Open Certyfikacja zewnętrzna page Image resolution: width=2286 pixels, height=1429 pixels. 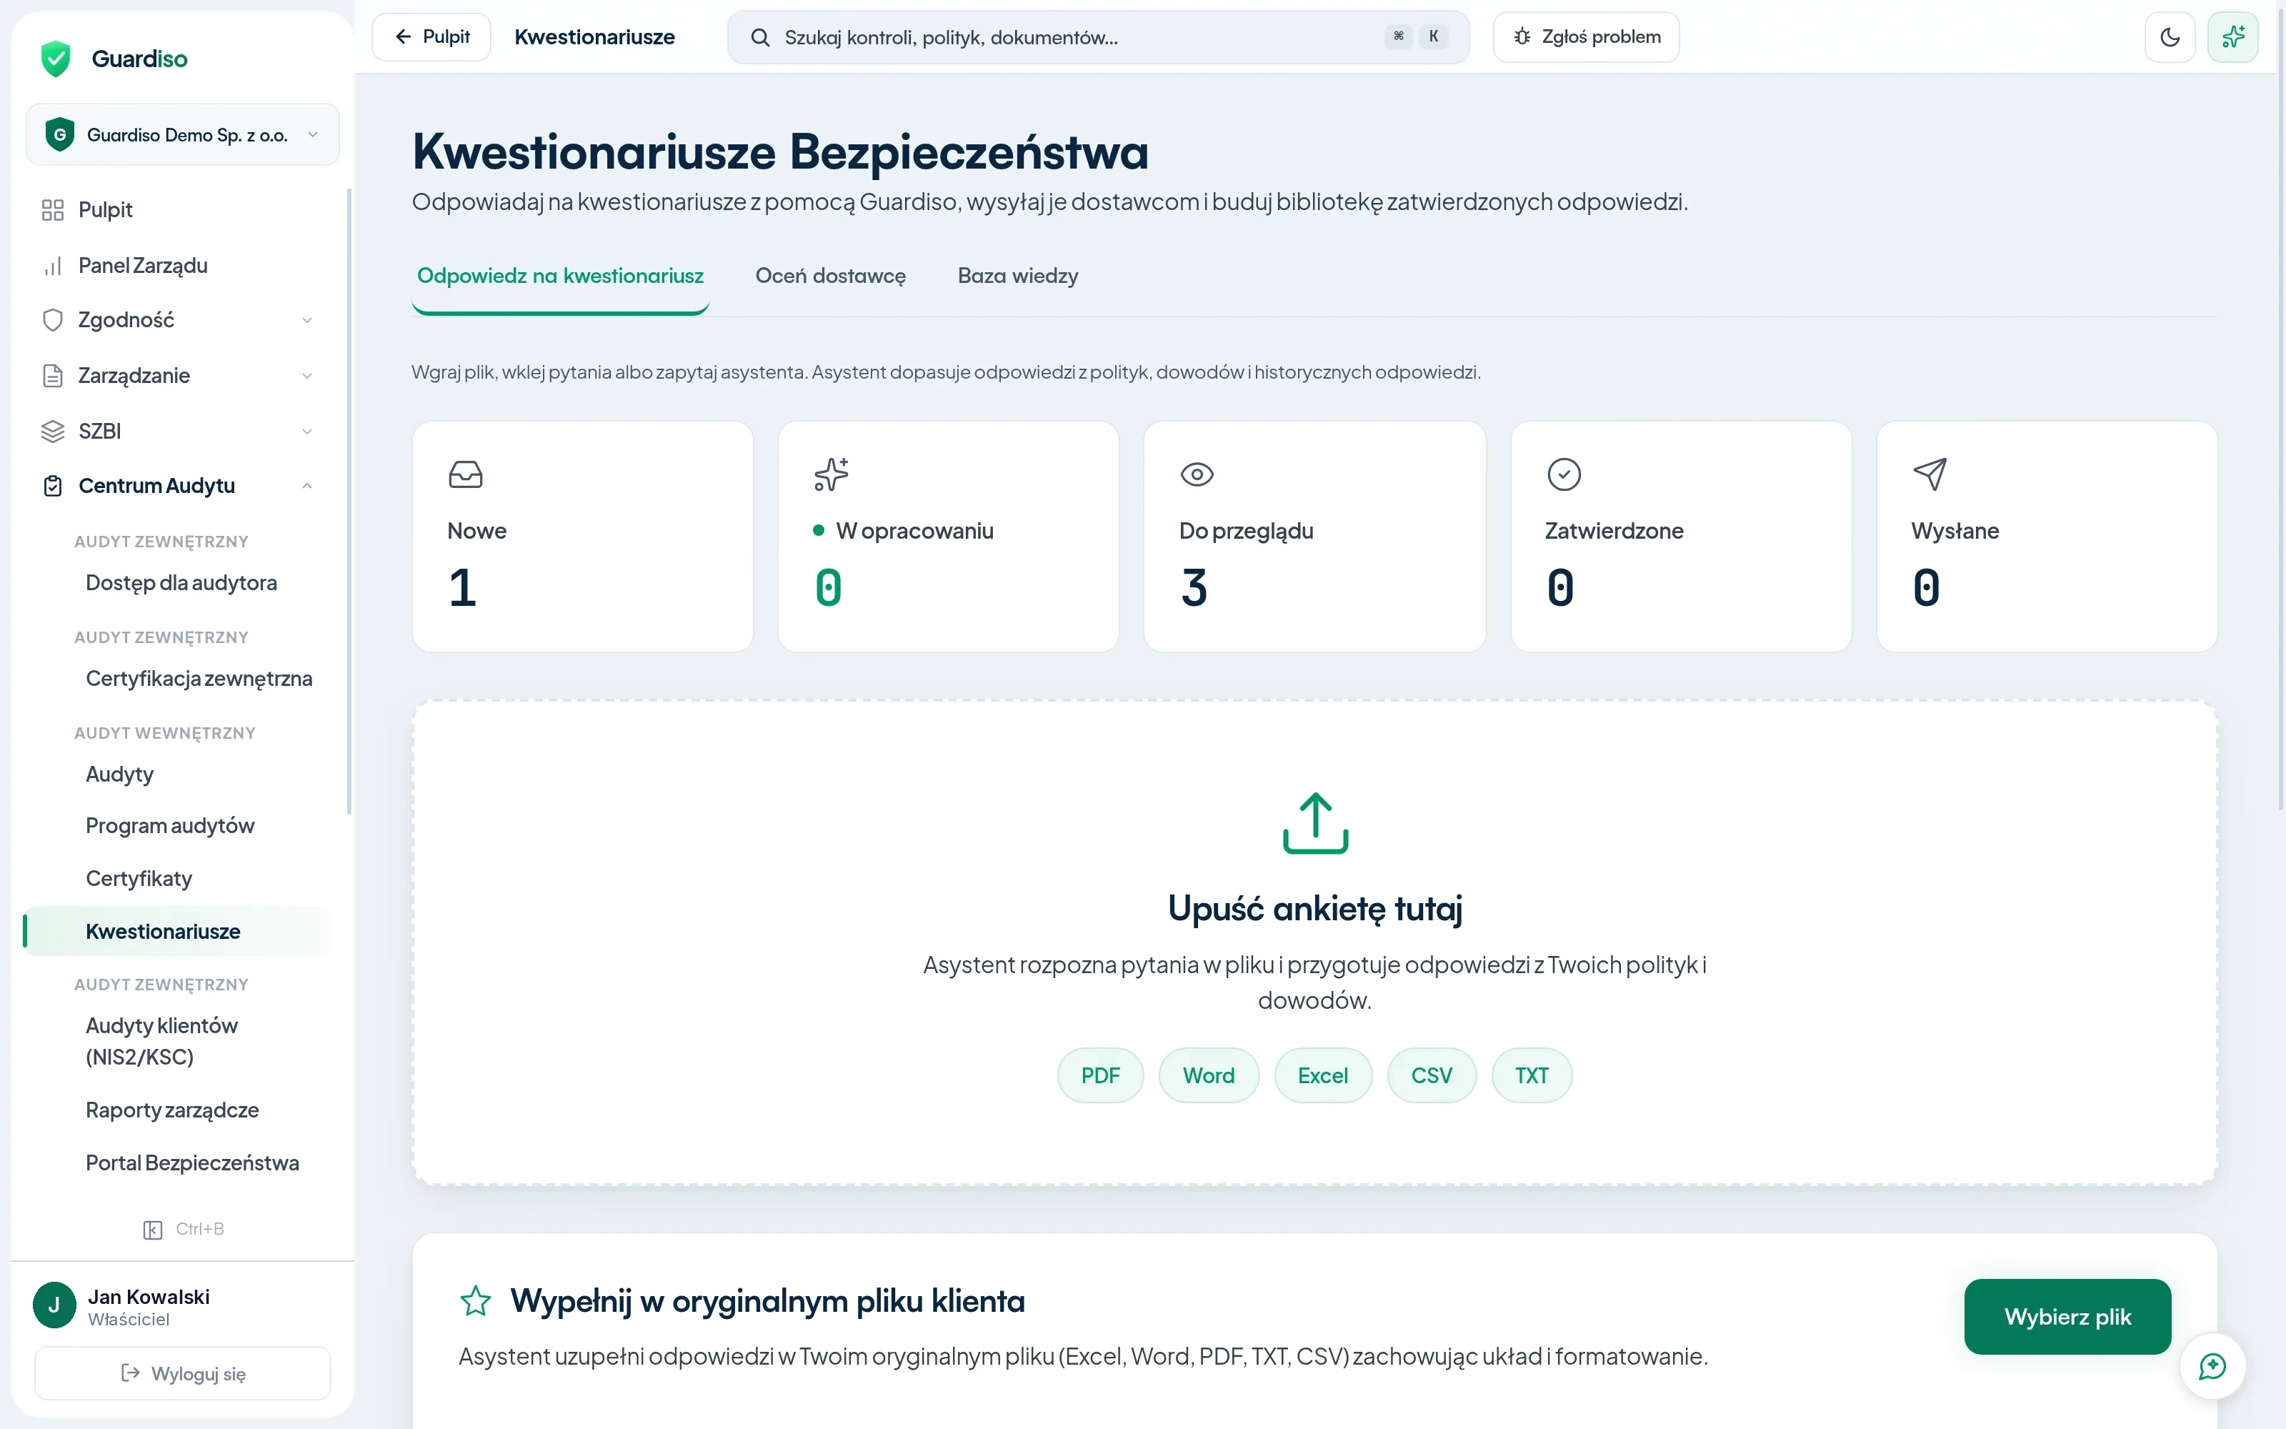click(x=199, y=679)
